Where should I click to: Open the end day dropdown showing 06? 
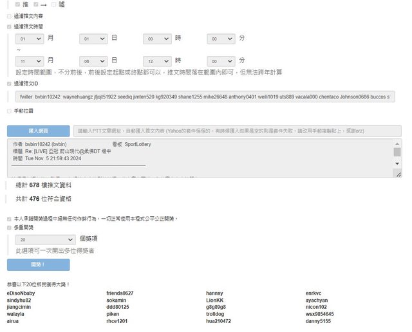click(x=93, y=60)
